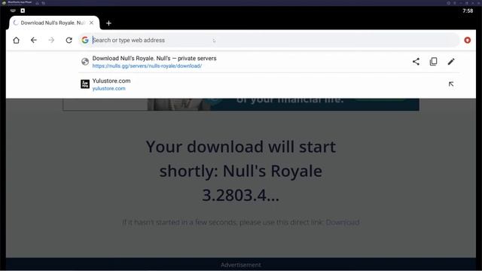Focus the search or web address field
Screen dimensions: 482x271
point(269,40)
